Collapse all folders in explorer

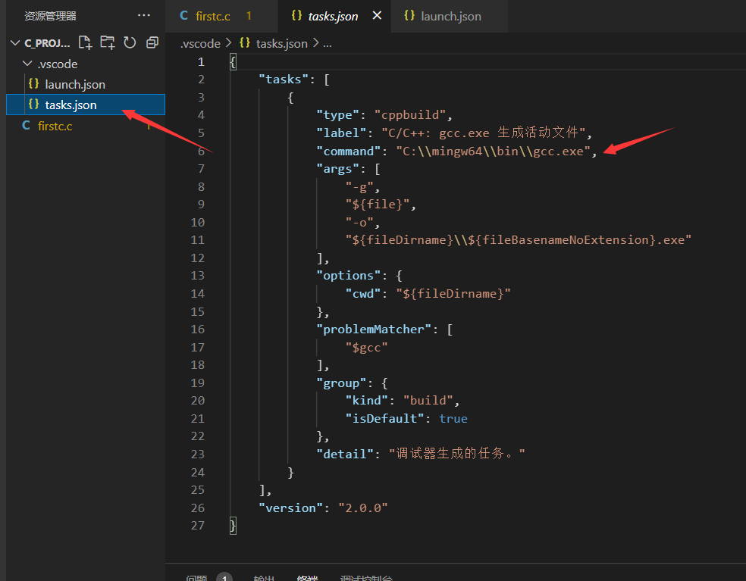[152, 42]
